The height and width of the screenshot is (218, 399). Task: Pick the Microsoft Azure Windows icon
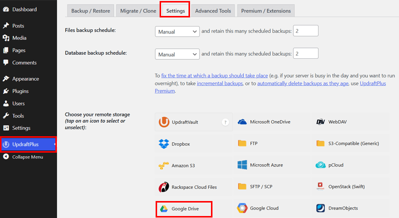(x=242, y=165)
